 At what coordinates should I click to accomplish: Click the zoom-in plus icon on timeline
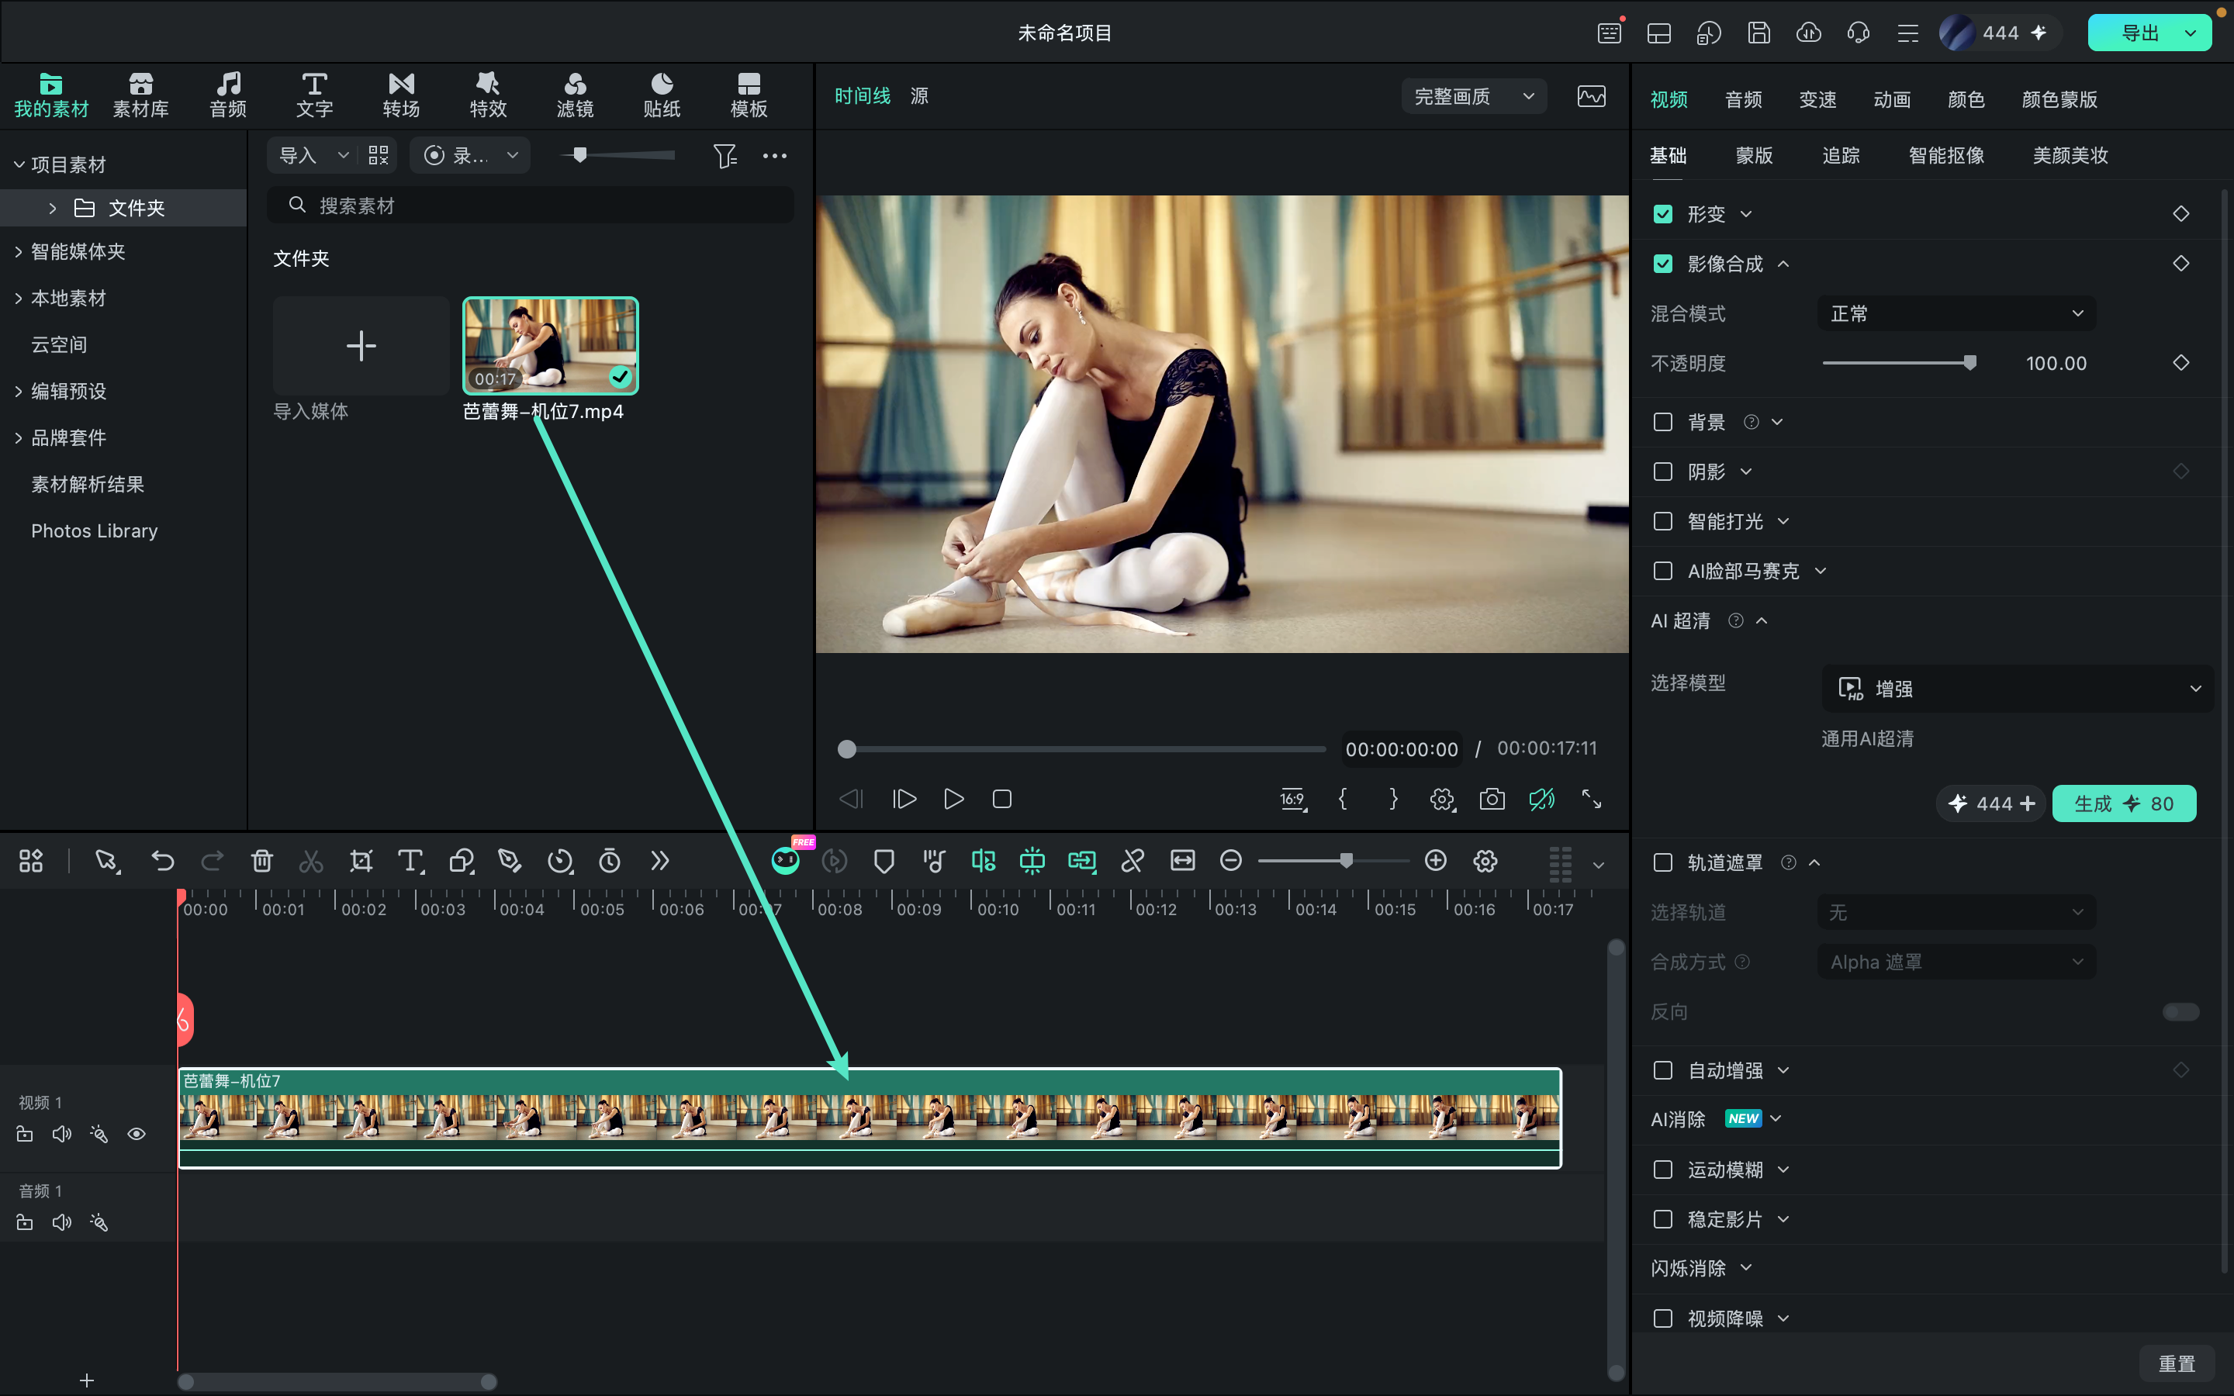coord(1436,861)
